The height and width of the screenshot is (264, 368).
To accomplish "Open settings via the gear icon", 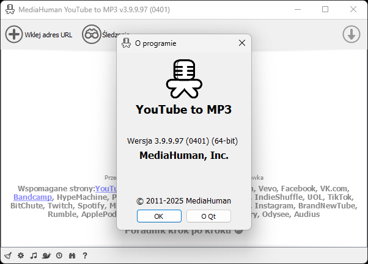I will point(21,255).
